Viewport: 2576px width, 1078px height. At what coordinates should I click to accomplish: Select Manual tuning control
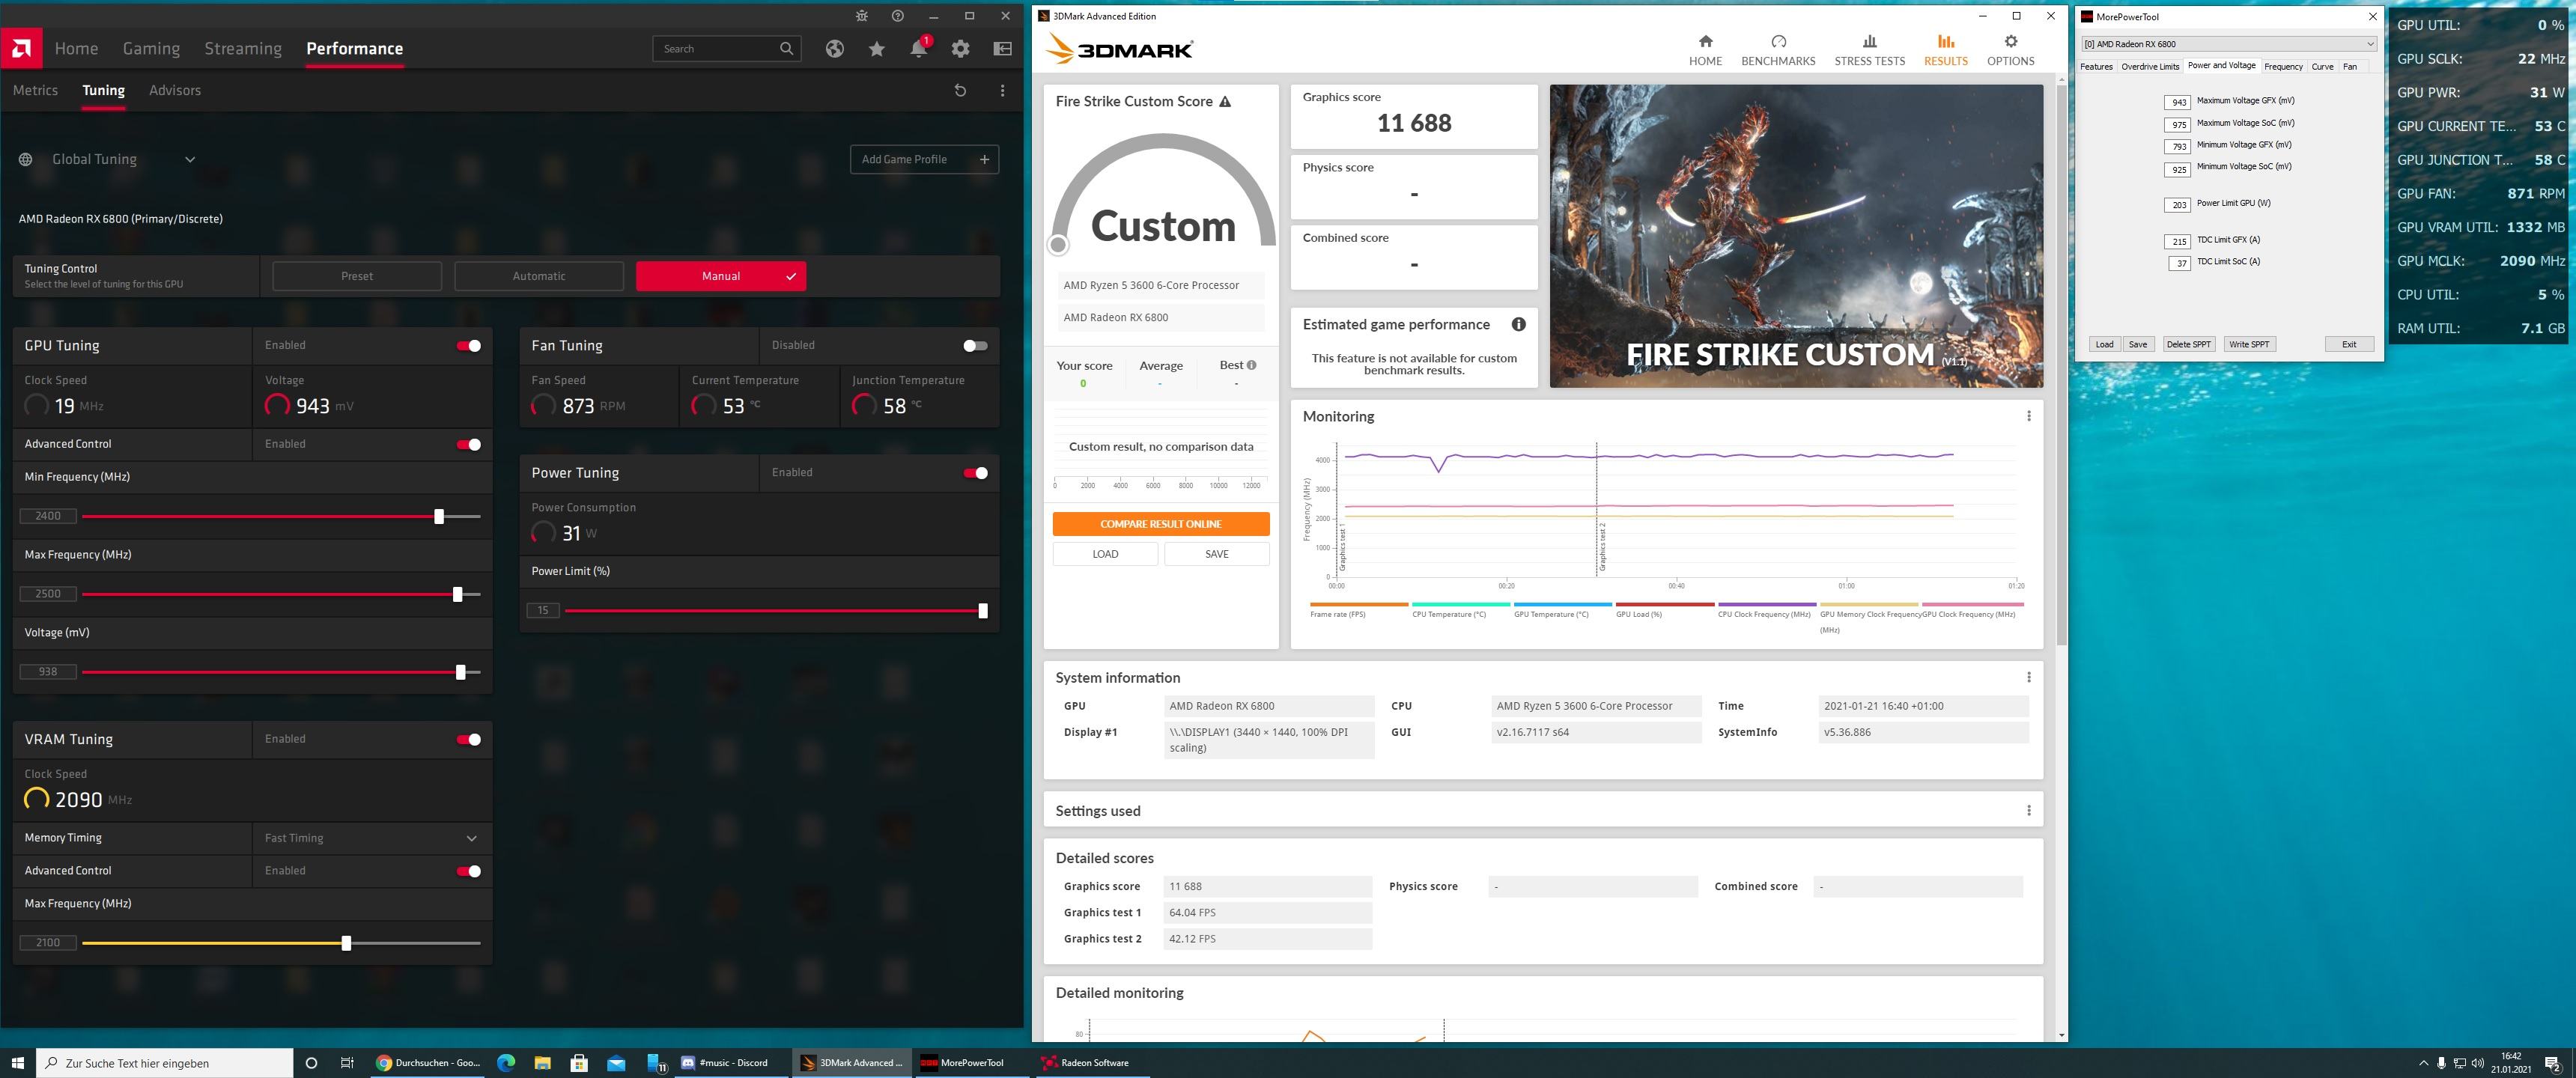721,276
